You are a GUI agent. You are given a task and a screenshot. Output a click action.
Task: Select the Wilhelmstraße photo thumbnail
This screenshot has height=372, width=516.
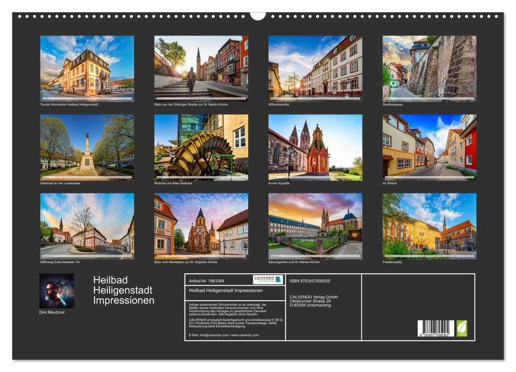[x=311, y=68]
